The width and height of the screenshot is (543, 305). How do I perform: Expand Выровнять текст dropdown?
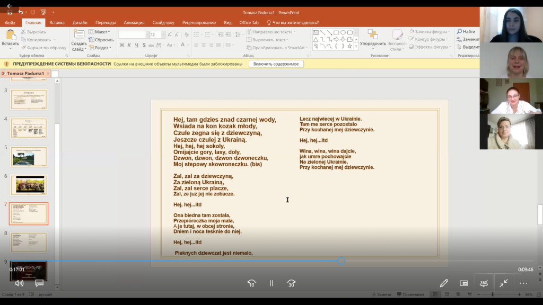pos(267,40)
